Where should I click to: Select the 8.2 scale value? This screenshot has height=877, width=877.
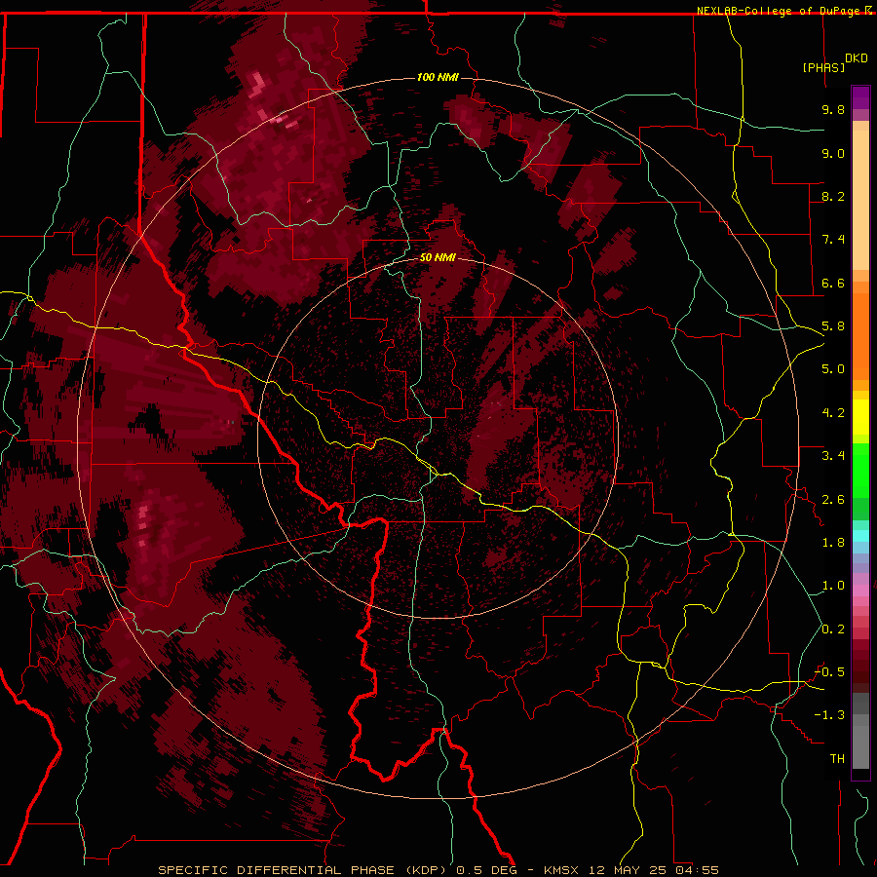pos(833,196)
